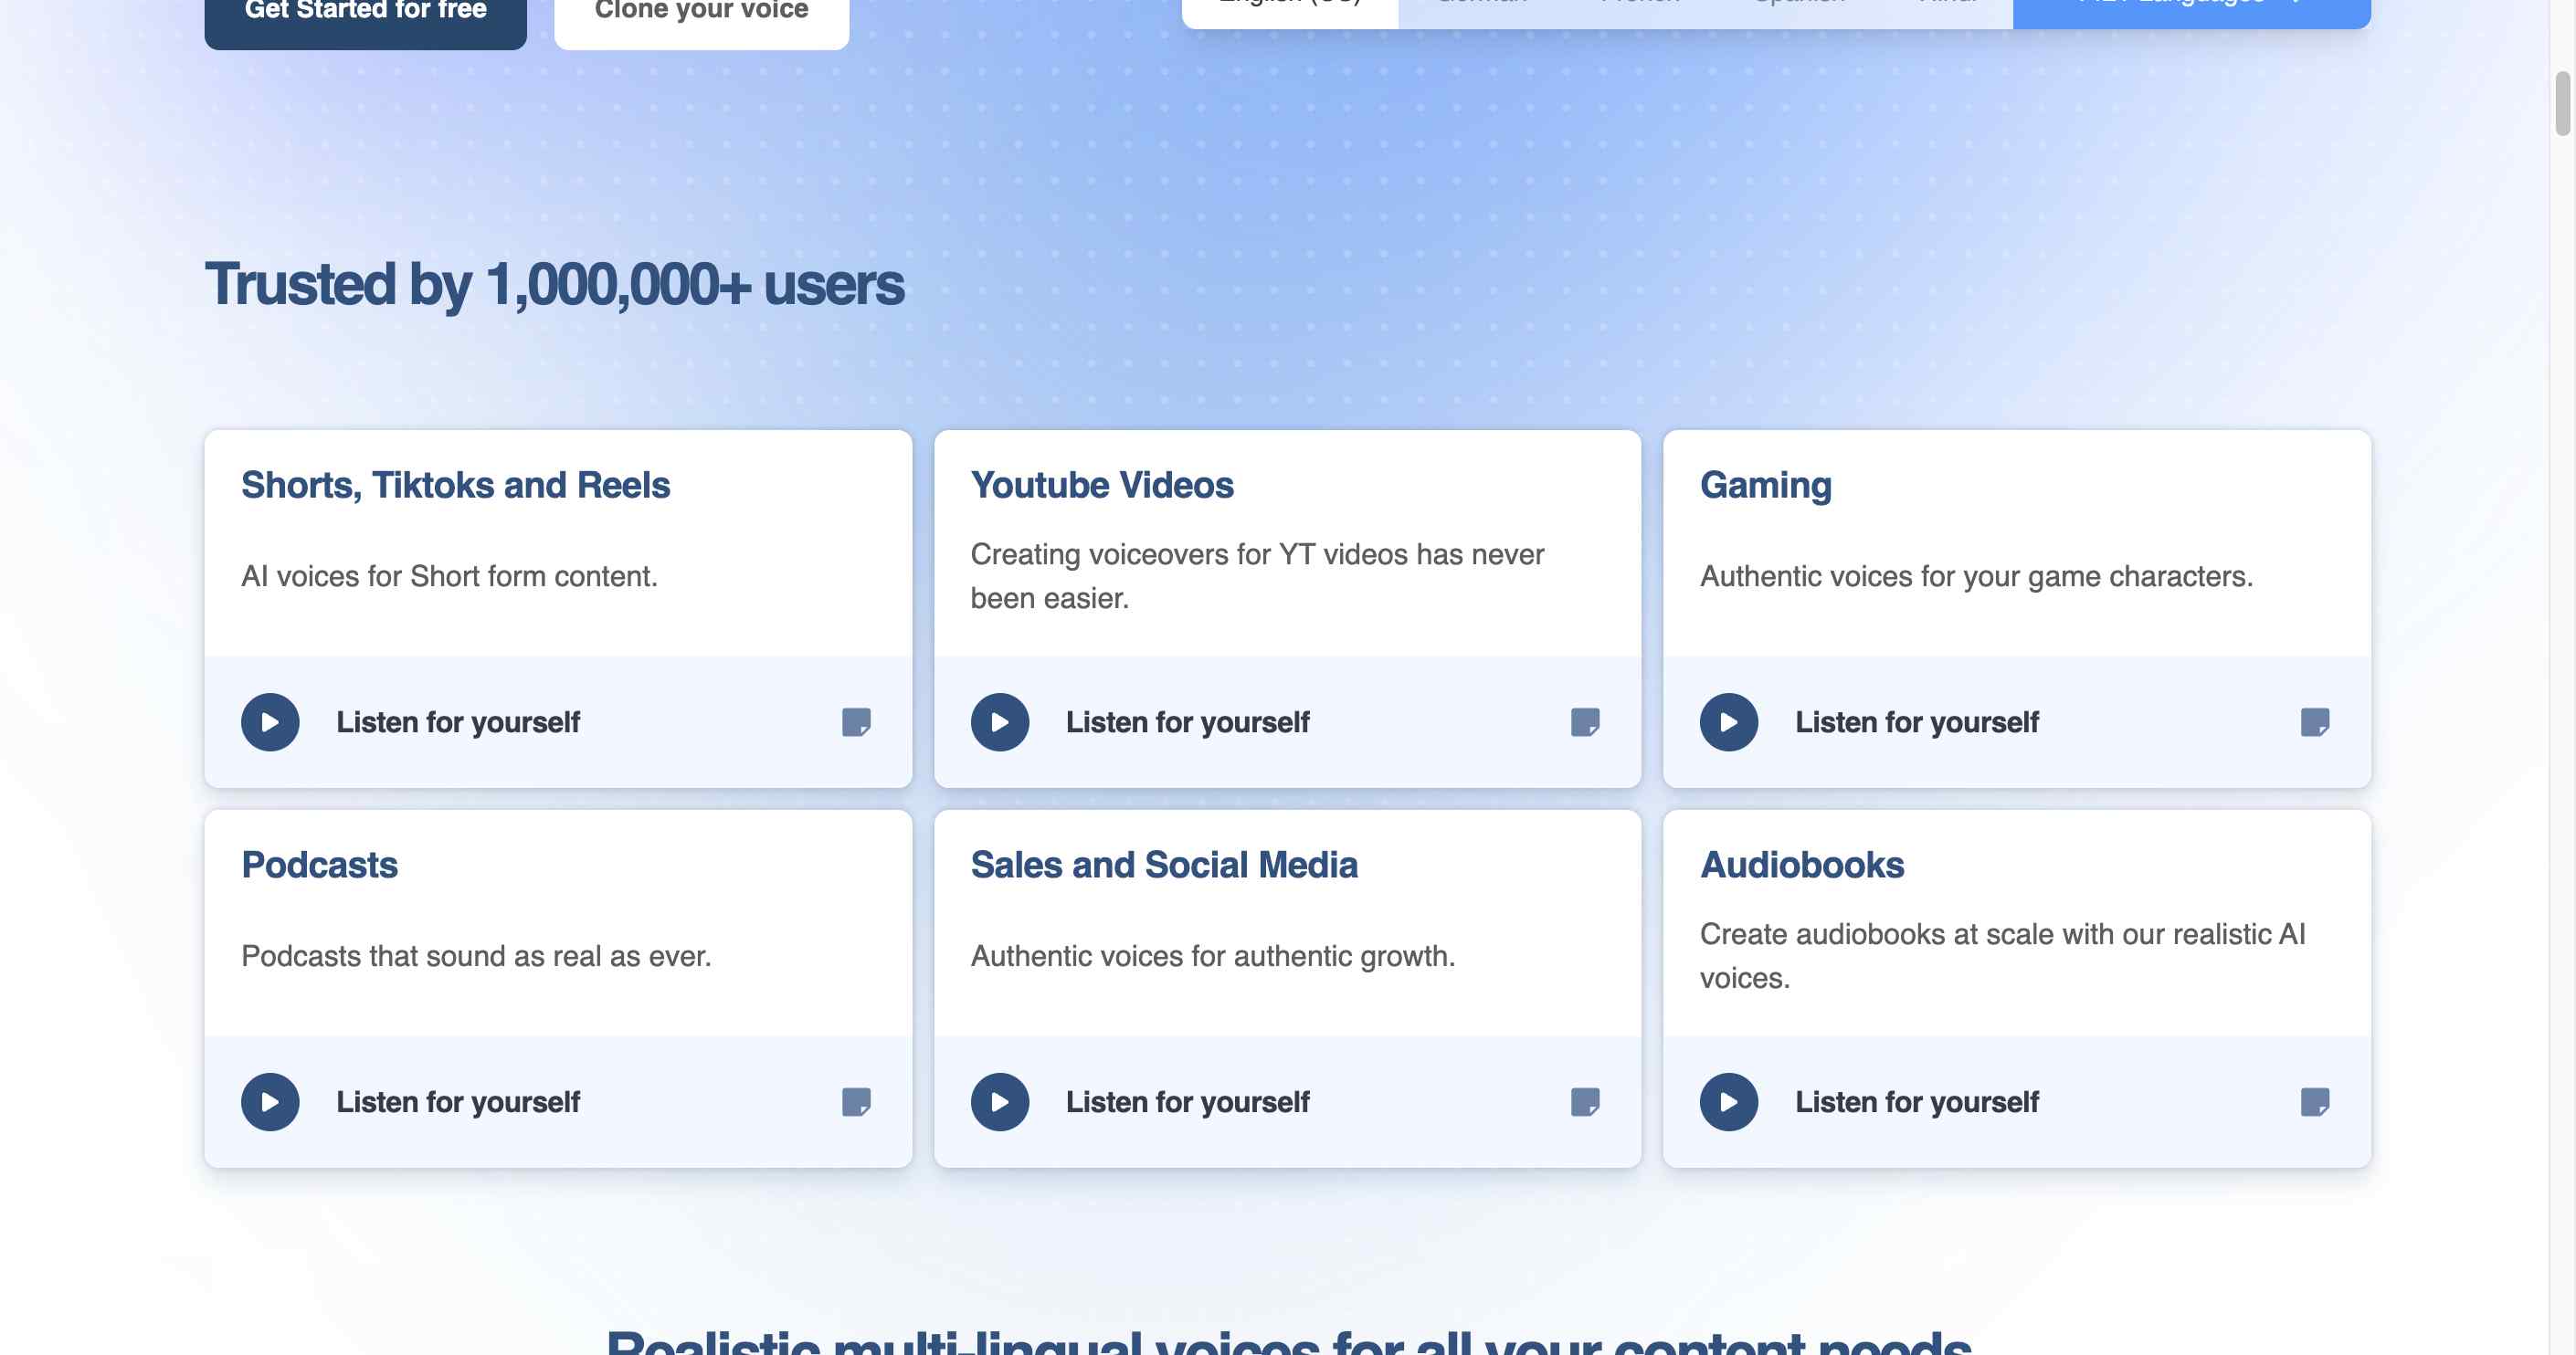Click Listen for yourself under Gaming
2576x1355 pixels.
pyautogui.click(x=1917, y=722)
